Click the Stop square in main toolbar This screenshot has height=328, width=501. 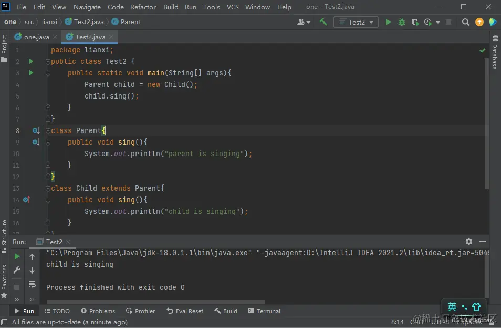point(448,22)
